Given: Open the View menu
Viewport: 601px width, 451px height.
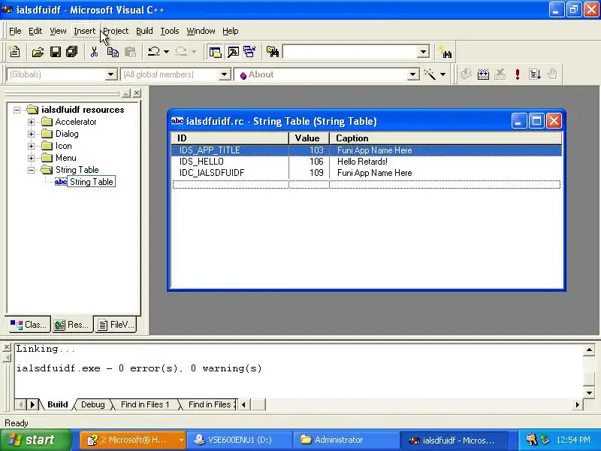Looking at the screenshot, I should pyautogui.click(x=58, y=31).
